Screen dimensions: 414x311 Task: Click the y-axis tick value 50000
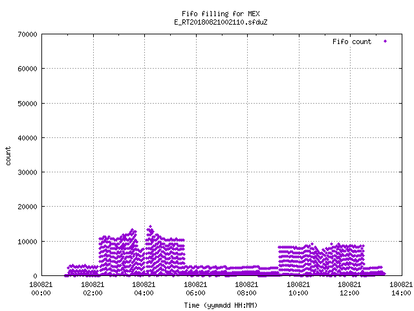(x=27, y=104)
